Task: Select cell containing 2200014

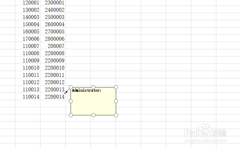Action: pyautogui.click(x=53, y=96)
